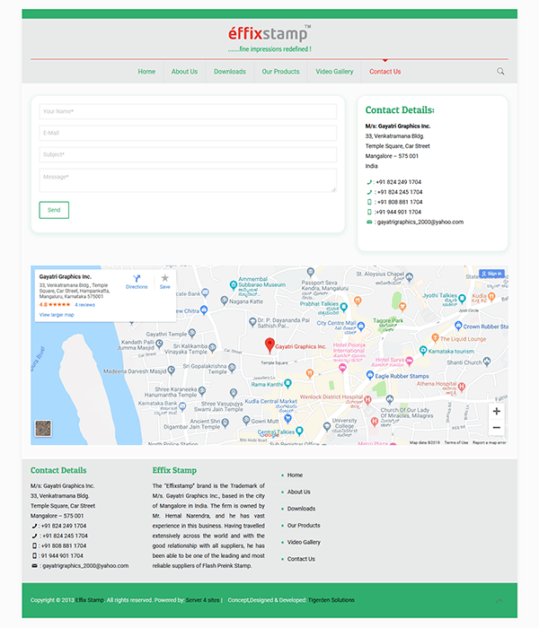This screenshot has width=539, height=628.
Task: Click Karnataka tourism marker on map
Action: coord(423,351)
